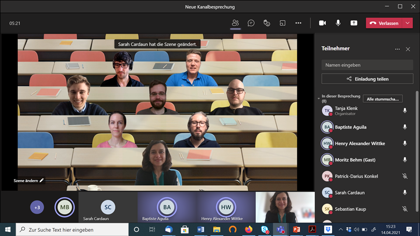Viewport: 420px width, 236px height.
Task: Show hidden system tray icons chevron
Action: click(x=340, y=230)
